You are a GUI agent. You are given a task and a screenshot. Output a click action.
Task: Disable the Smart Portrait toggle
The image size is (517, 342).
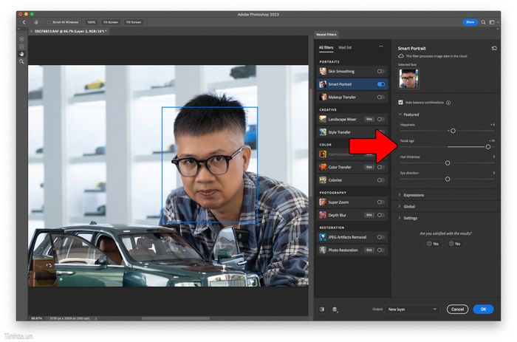click(380, 84)
